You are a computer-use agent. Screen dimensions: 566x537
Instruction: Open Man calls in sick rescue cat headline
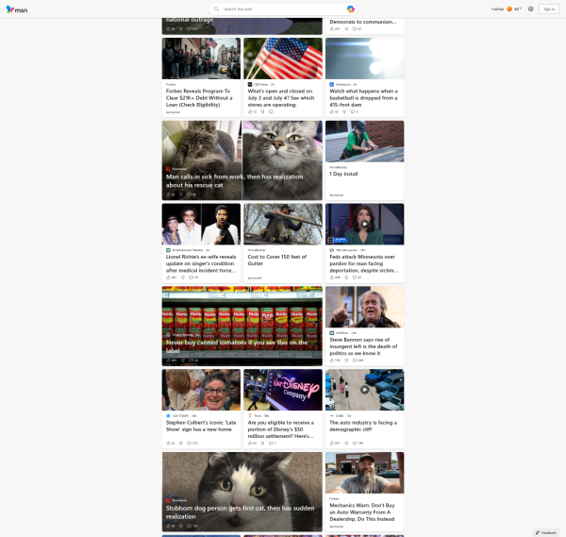pyautogui.click(x=234, y=181)
